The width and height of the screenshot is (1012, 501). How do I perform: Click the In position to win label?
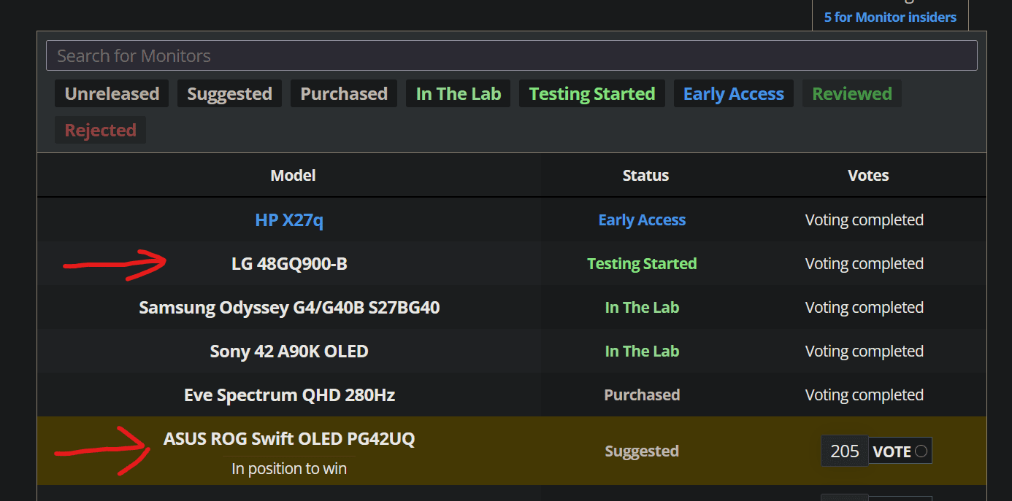(289, 468)
